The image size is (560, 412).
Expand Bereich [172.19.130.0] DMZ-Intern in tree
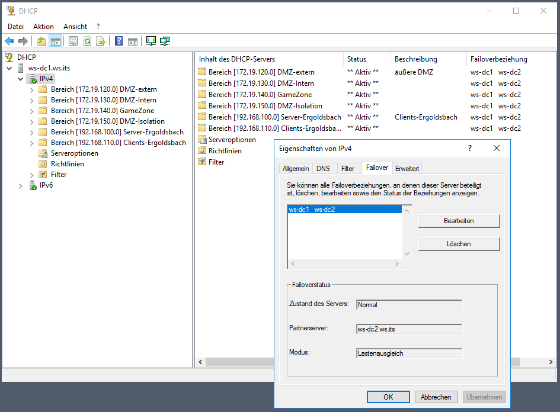pyautogui.click(x=31, y=101)
